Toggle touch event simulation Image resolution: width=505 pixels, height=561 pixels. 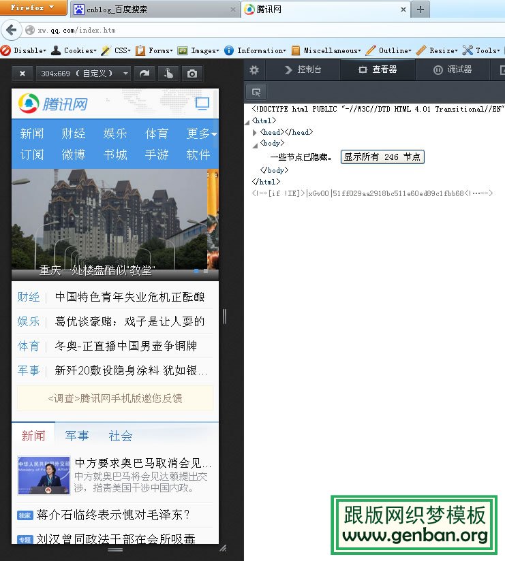click(x=168, y=74)
